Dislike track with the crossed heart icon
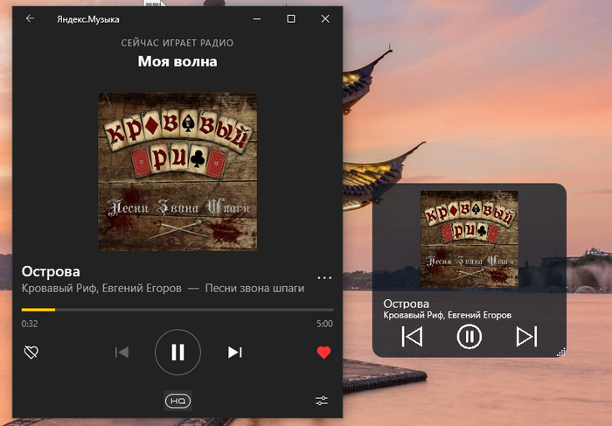 [31, 353]
